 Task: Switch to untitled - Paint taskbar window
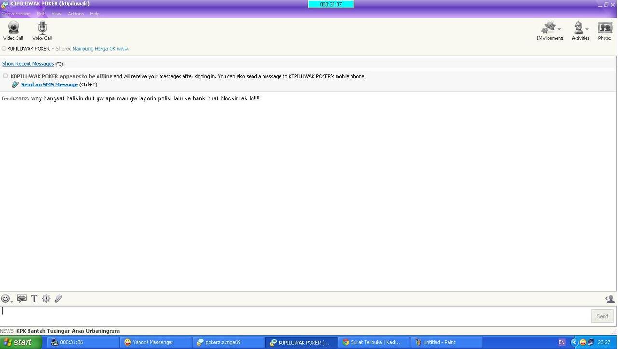click(446, 342)
